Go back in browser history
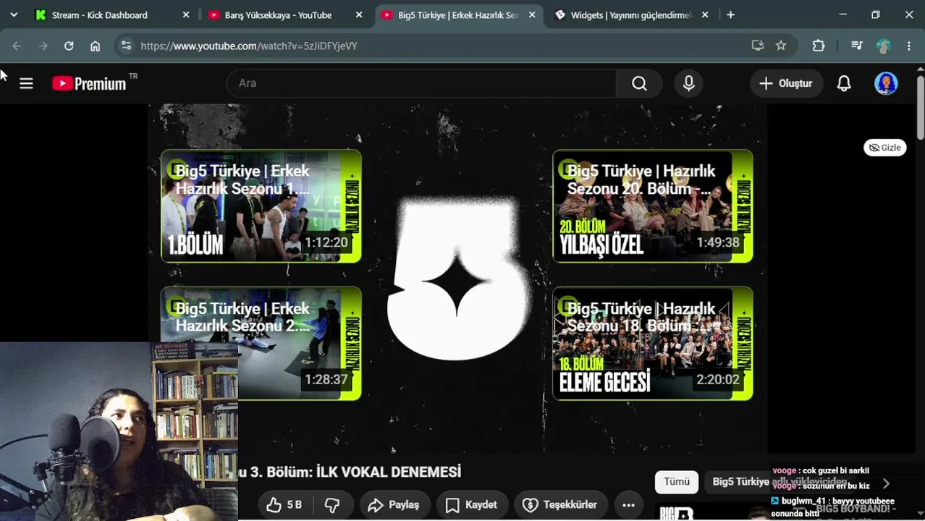Image resolution: width=925 pixels, height=521 pixels. (x=17, y=46)
